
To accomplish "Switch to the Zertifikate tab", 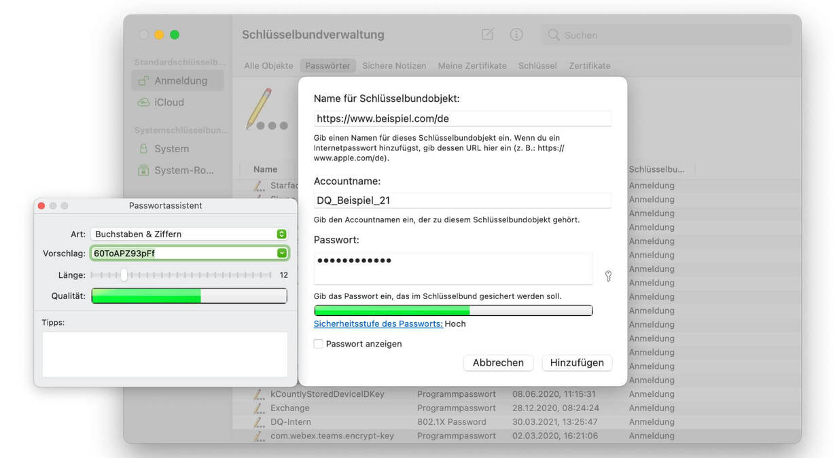I will (x=588, y=65).
